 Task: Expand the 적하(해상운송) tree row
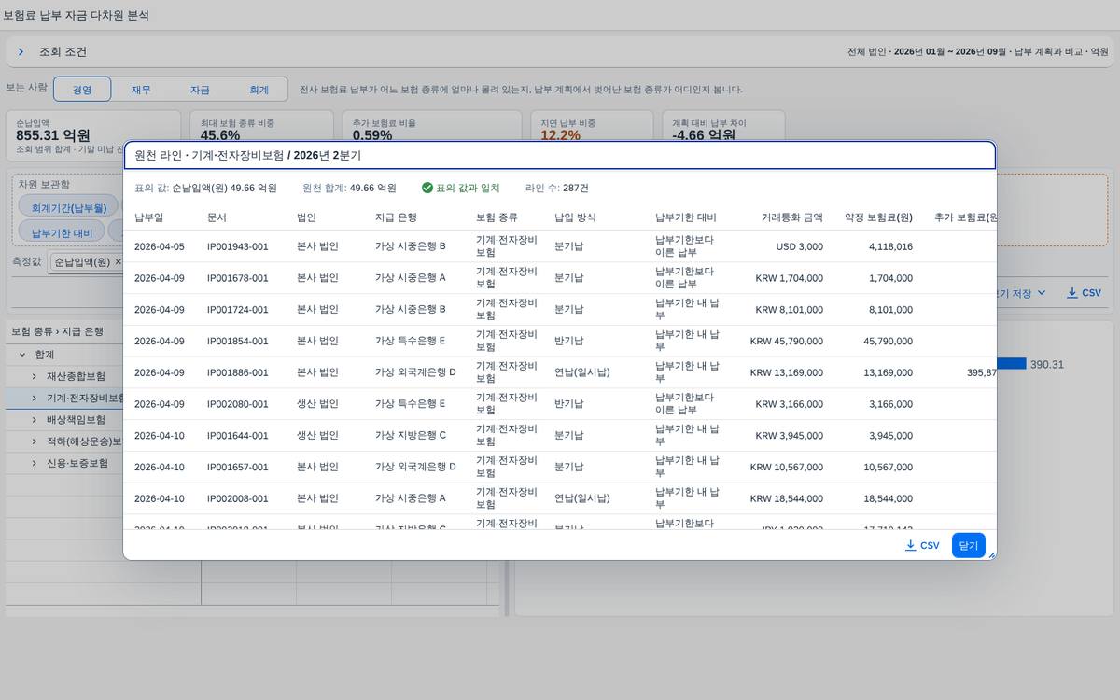[x=35, y=441]
